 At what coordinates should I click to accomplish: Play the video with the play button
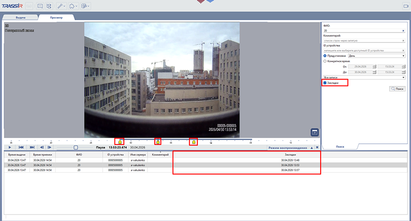10,147
